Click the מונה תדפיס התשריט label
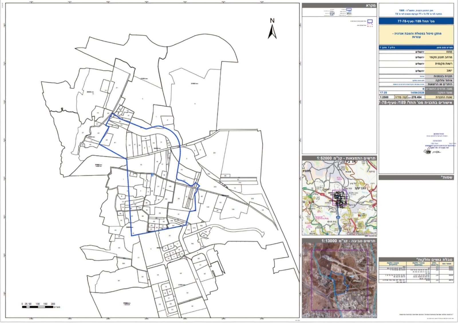 tap(439, 89)
